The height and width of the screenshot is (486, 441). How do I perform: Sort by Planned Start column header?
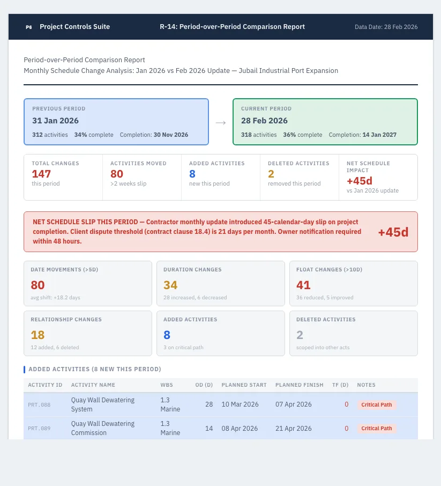tap(244, 385)
